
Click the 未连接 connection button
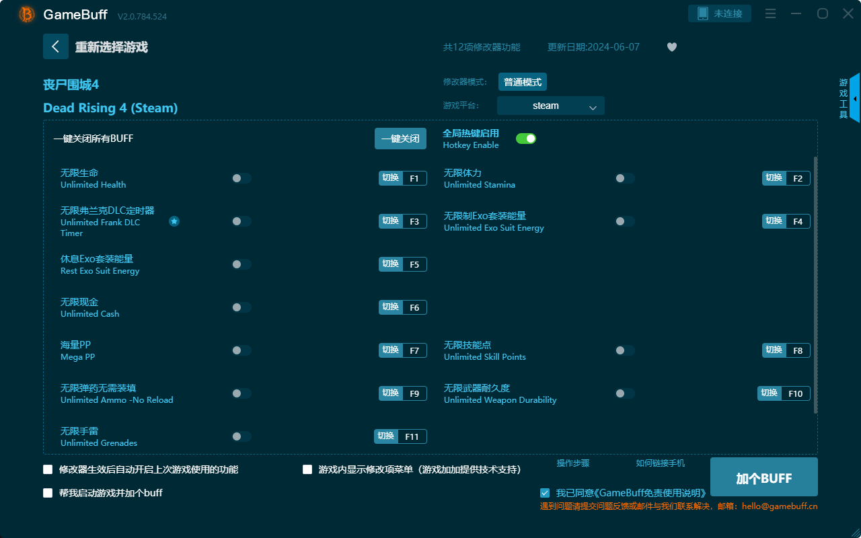(720, 13)
